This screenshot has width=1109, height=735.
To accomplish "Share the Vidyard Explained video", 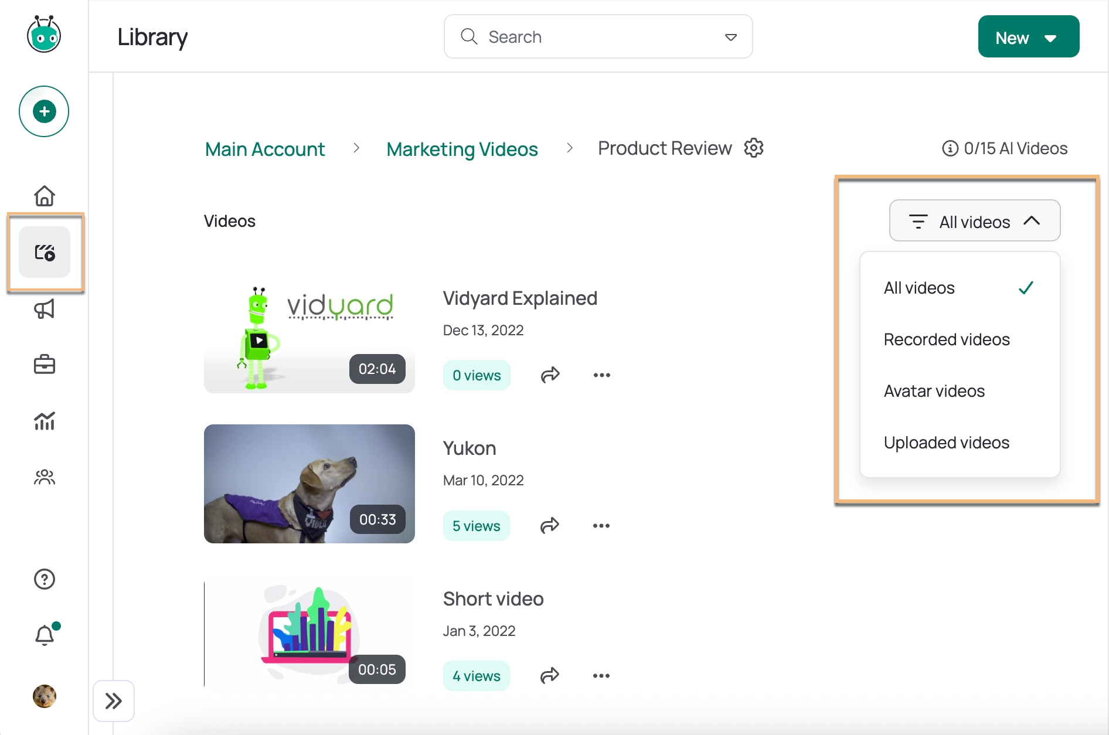I will pos(550,375).
